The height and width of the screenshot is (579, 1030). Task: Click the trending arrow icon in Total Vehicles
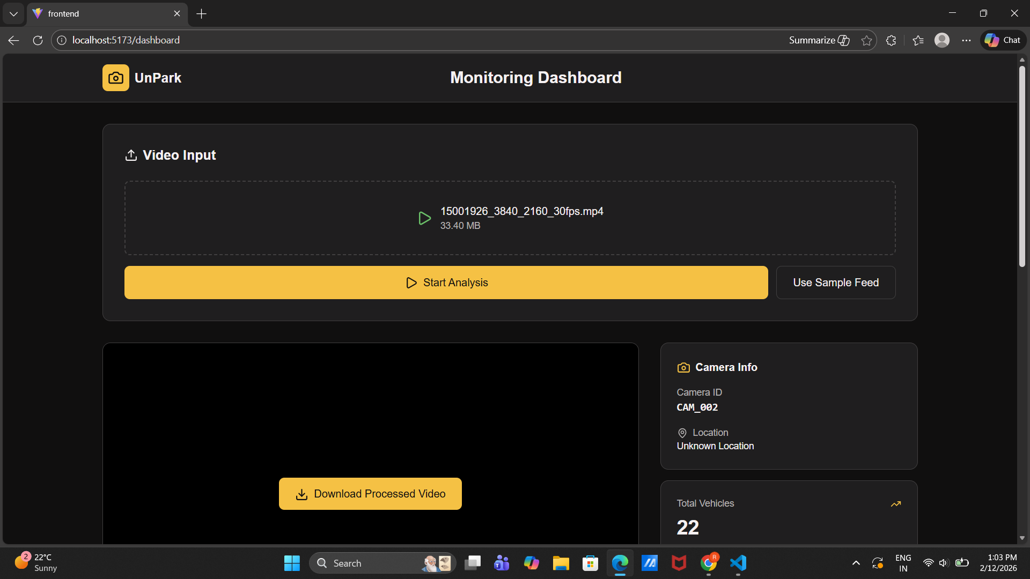pyautogui.click(x=895, y=504)
